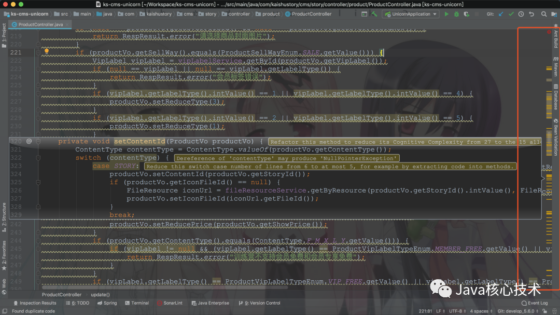Open the Inspection Results tab
Image resolution: width=560 pixels, height=315 pixels.
(35, 303)
